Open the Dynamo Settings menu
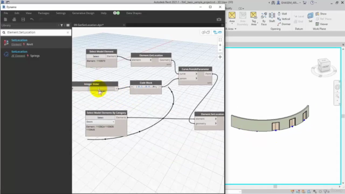Screen dimensions: 345x194 (61, 13)
